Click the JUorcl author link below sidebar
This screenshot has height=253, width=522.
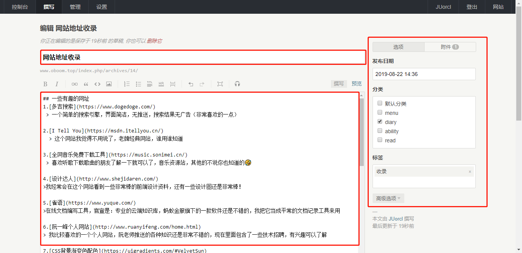point(396,219)
